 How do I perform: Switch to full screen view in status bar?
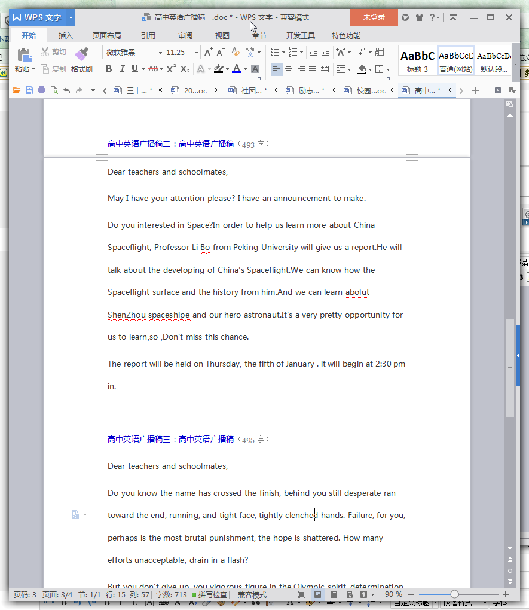[x=302, y=594]
